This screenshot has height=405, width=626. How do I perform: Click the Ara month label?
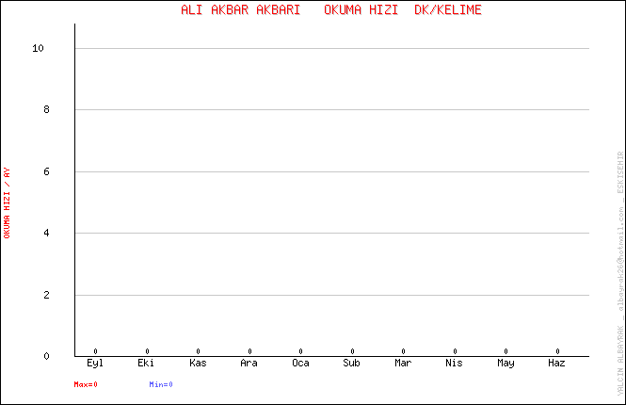[249, 364]
